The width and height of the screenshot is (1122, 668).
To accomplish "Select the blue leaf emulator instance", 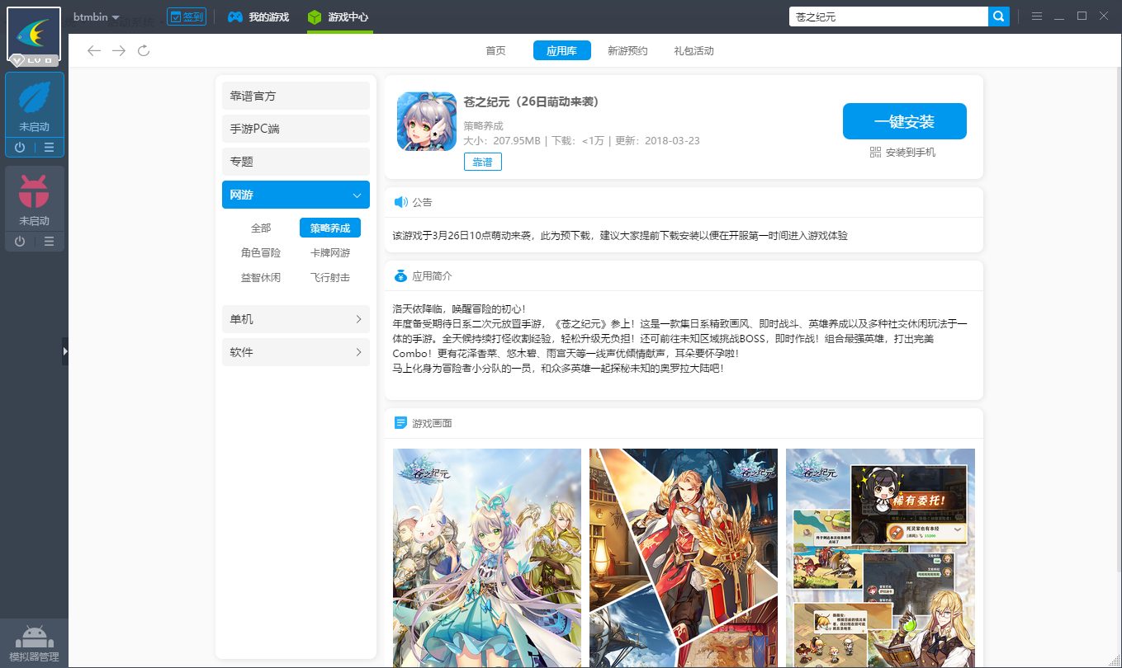I will 34,106.
